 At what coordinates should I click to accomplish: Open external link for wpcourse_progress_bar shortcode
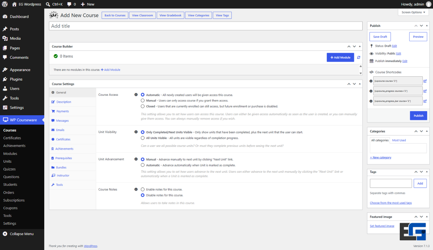click(x=425, y=101)
